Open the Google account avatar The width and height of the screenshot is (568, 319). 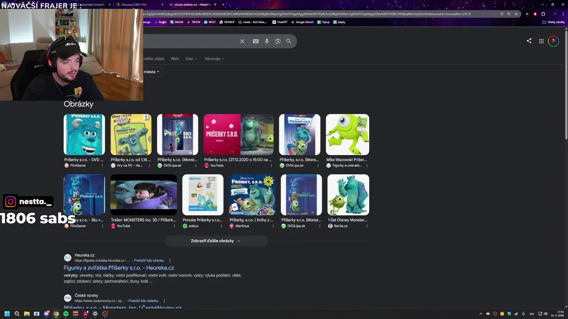[x=553, y=41]
